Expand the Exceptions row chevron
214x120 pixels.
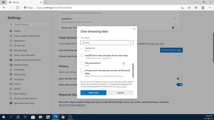click(x=175, y=19)
